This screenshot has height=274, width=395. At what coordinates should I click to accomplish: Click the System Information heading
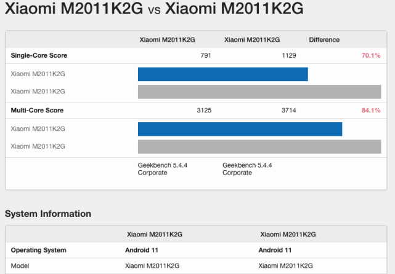point(48,214)
